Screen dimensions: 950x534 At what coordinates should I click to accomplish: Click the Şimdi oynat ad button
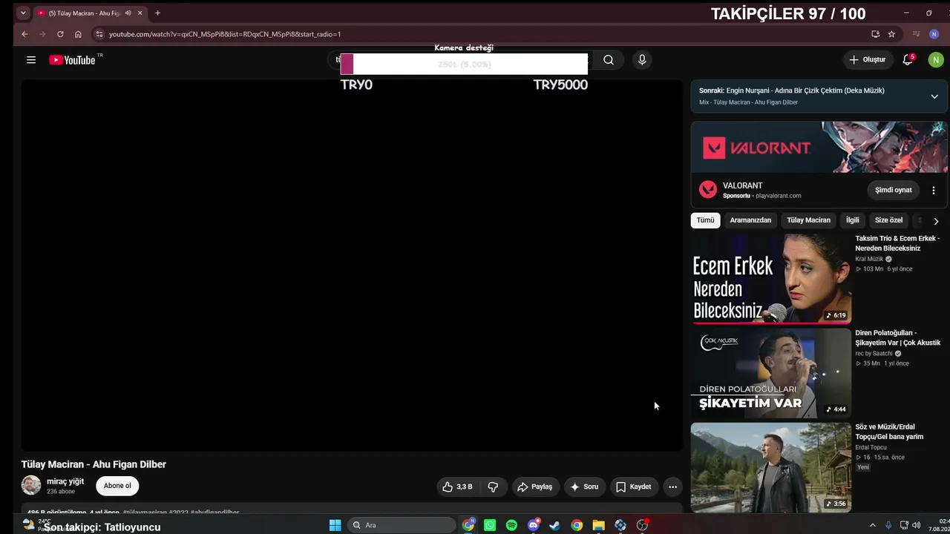(x=894, y=191)
